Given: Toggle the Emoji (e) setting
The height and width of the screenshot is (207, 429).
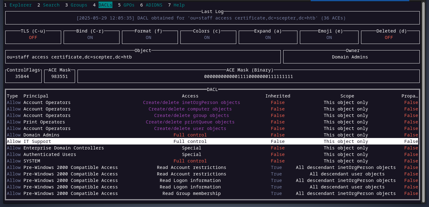Looking at the screenshot, I should (329, 37).
